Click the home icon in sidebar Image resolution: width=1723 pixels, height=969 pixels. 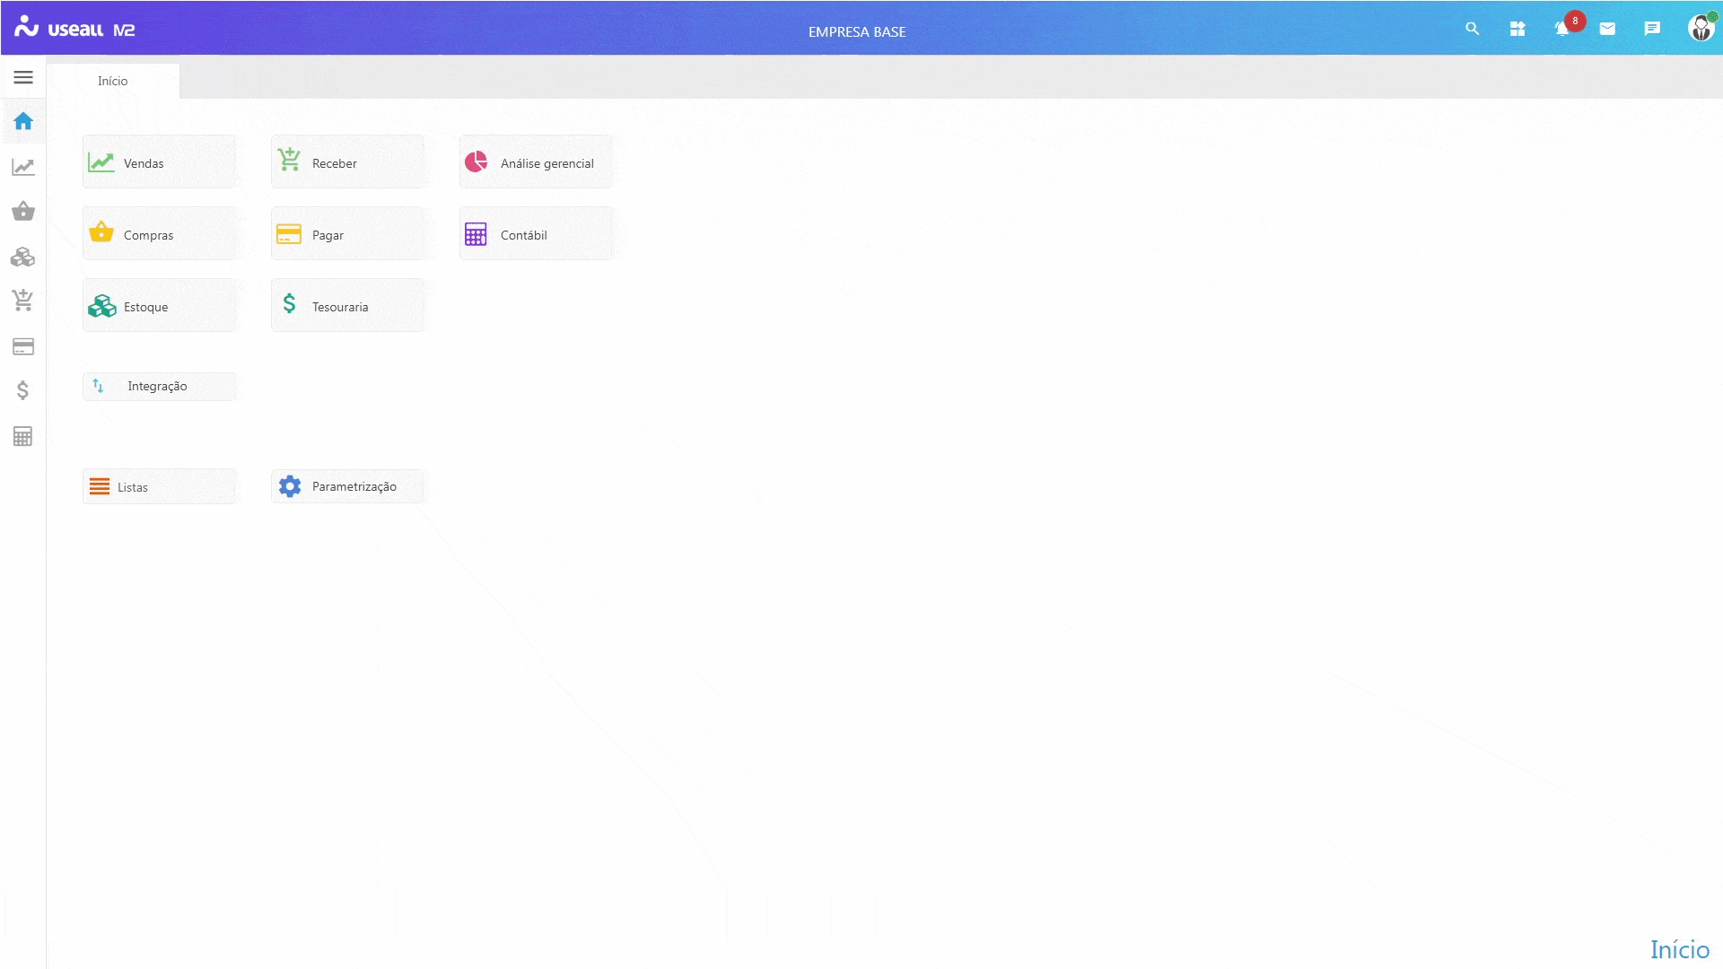click(x=23, y=121)
